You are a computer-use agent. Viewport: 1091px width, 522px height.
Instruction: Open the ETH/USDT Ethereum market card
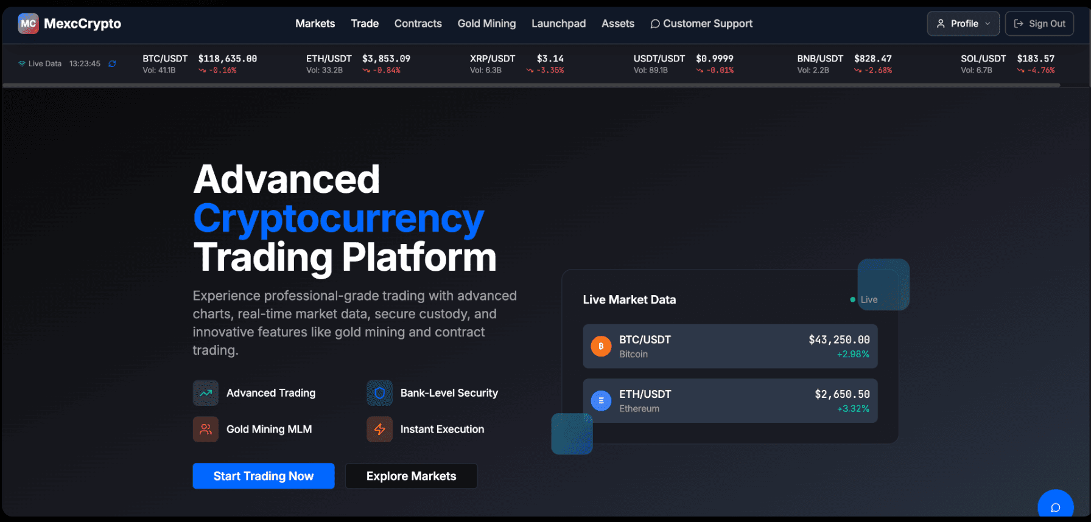pos(730,401)
